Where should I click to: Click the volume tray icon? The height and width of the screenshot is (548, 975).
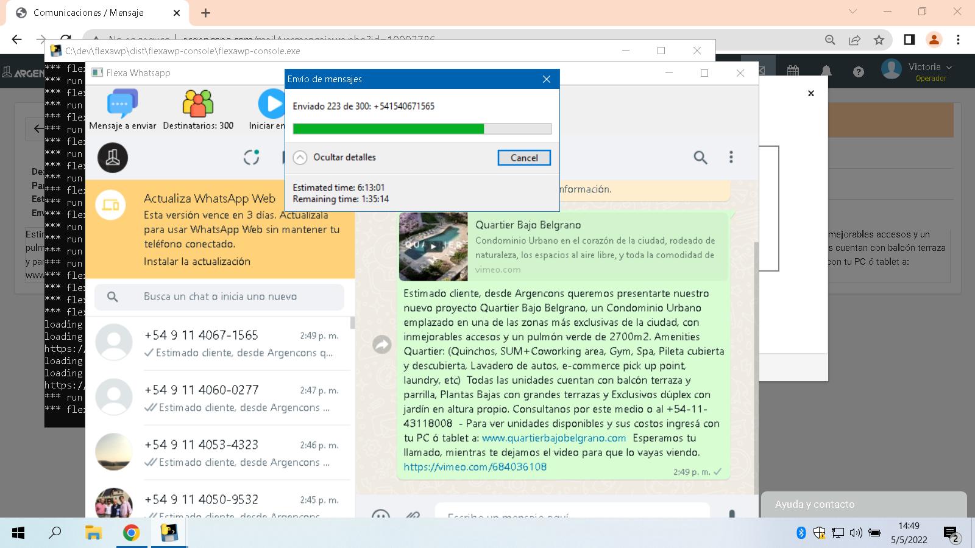[x=856, y=533]
